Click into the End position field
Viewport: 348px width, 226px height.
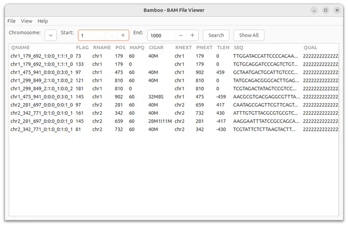pos(161,35)
